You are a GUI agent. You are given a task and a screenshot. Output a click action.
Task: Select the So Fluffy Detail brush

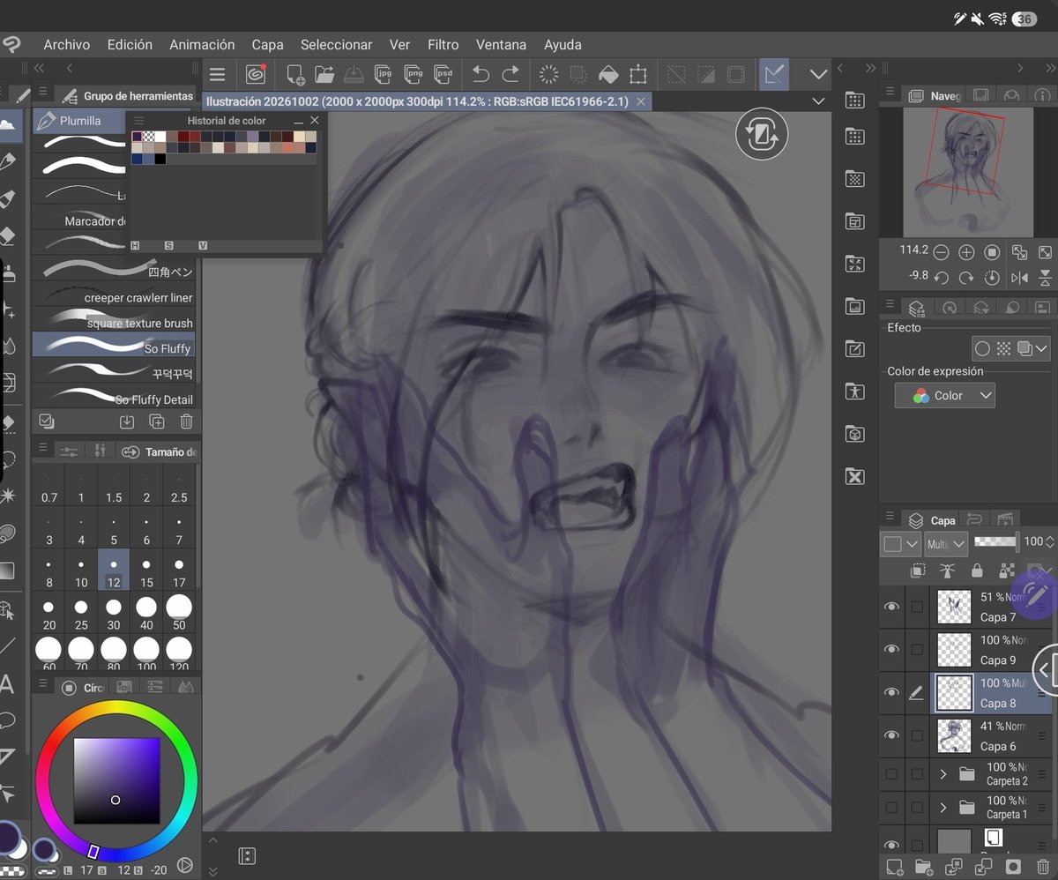click(114, 397)
